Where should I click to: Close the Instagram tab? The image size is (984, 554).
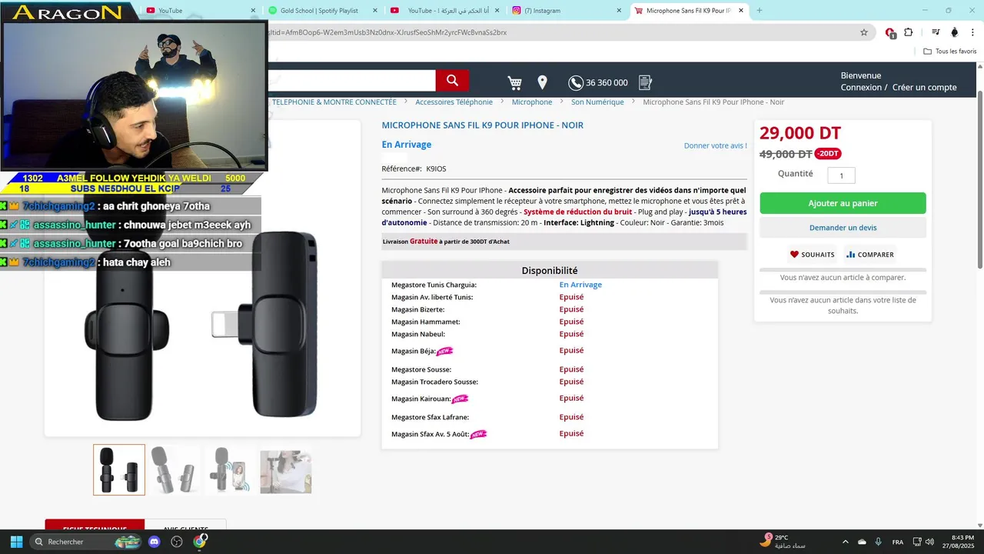tap(620, 11)
